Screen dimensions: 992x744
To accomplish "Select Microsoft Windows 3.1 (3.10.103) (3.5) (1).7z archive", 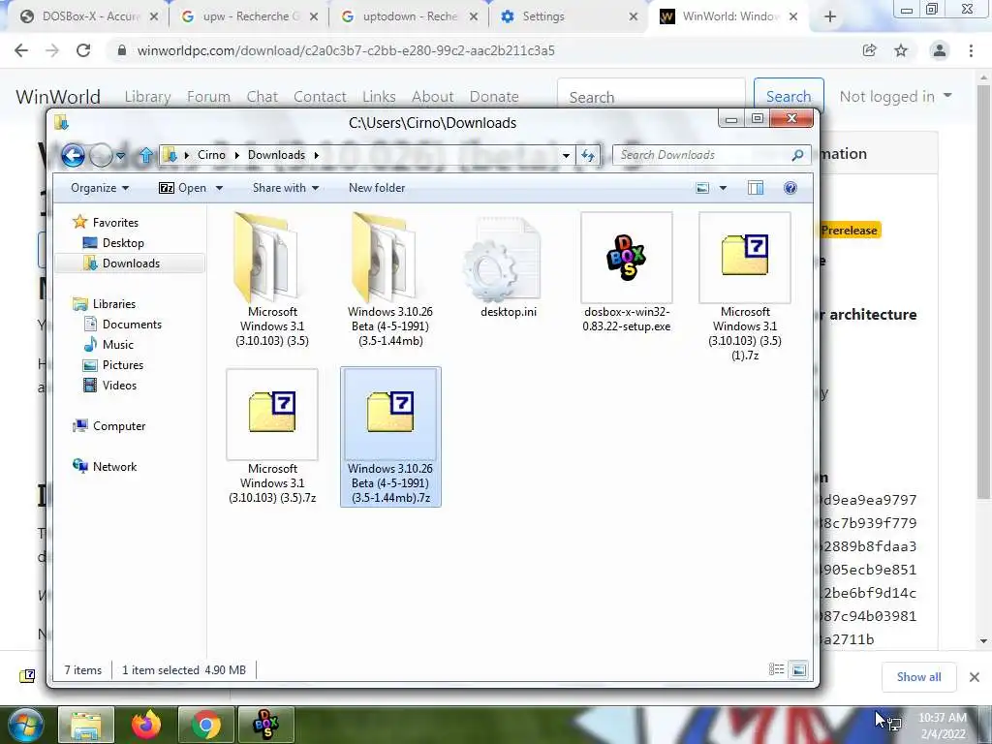I will tap(745, 287).
